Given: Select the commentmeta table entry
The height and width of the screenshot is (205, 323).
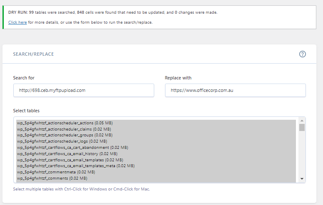Looking at the screenshot, I should (x=56, y=172).
